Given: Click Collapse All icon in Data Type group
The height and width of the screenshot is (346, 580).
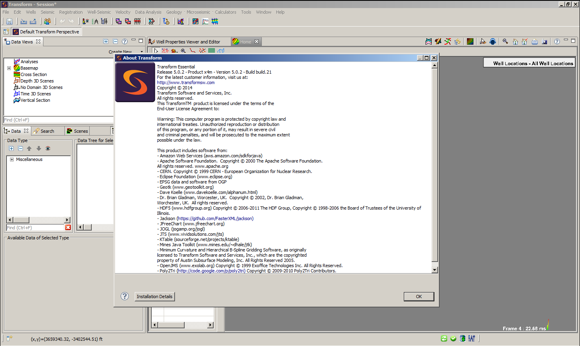Looking at the screenshot, I should tap(21, 148).
